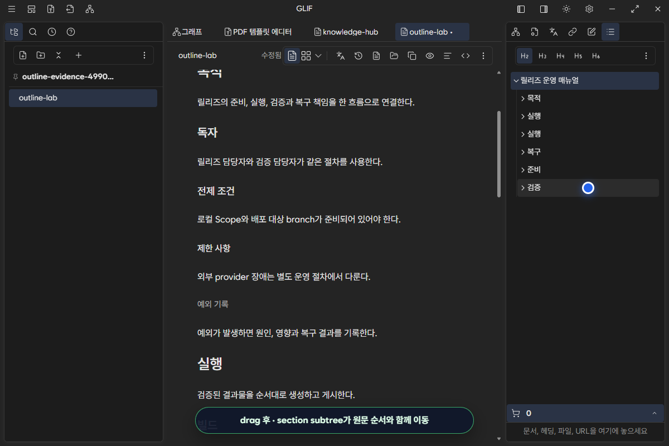Select H2 heading level filter
This screenshot has height=446, width=669.
[525, 56]
